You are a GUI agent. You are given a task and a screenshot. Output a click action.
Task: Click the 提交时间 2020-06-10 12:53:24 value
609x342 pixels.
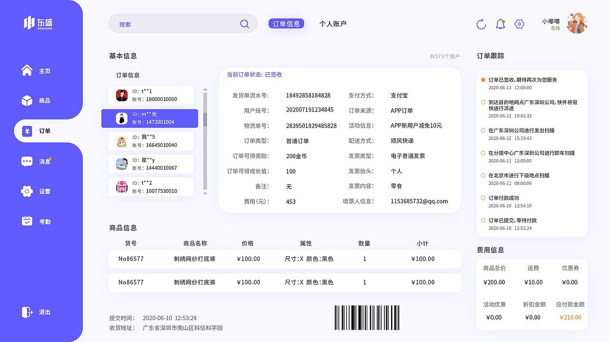(x=169, y=318)
